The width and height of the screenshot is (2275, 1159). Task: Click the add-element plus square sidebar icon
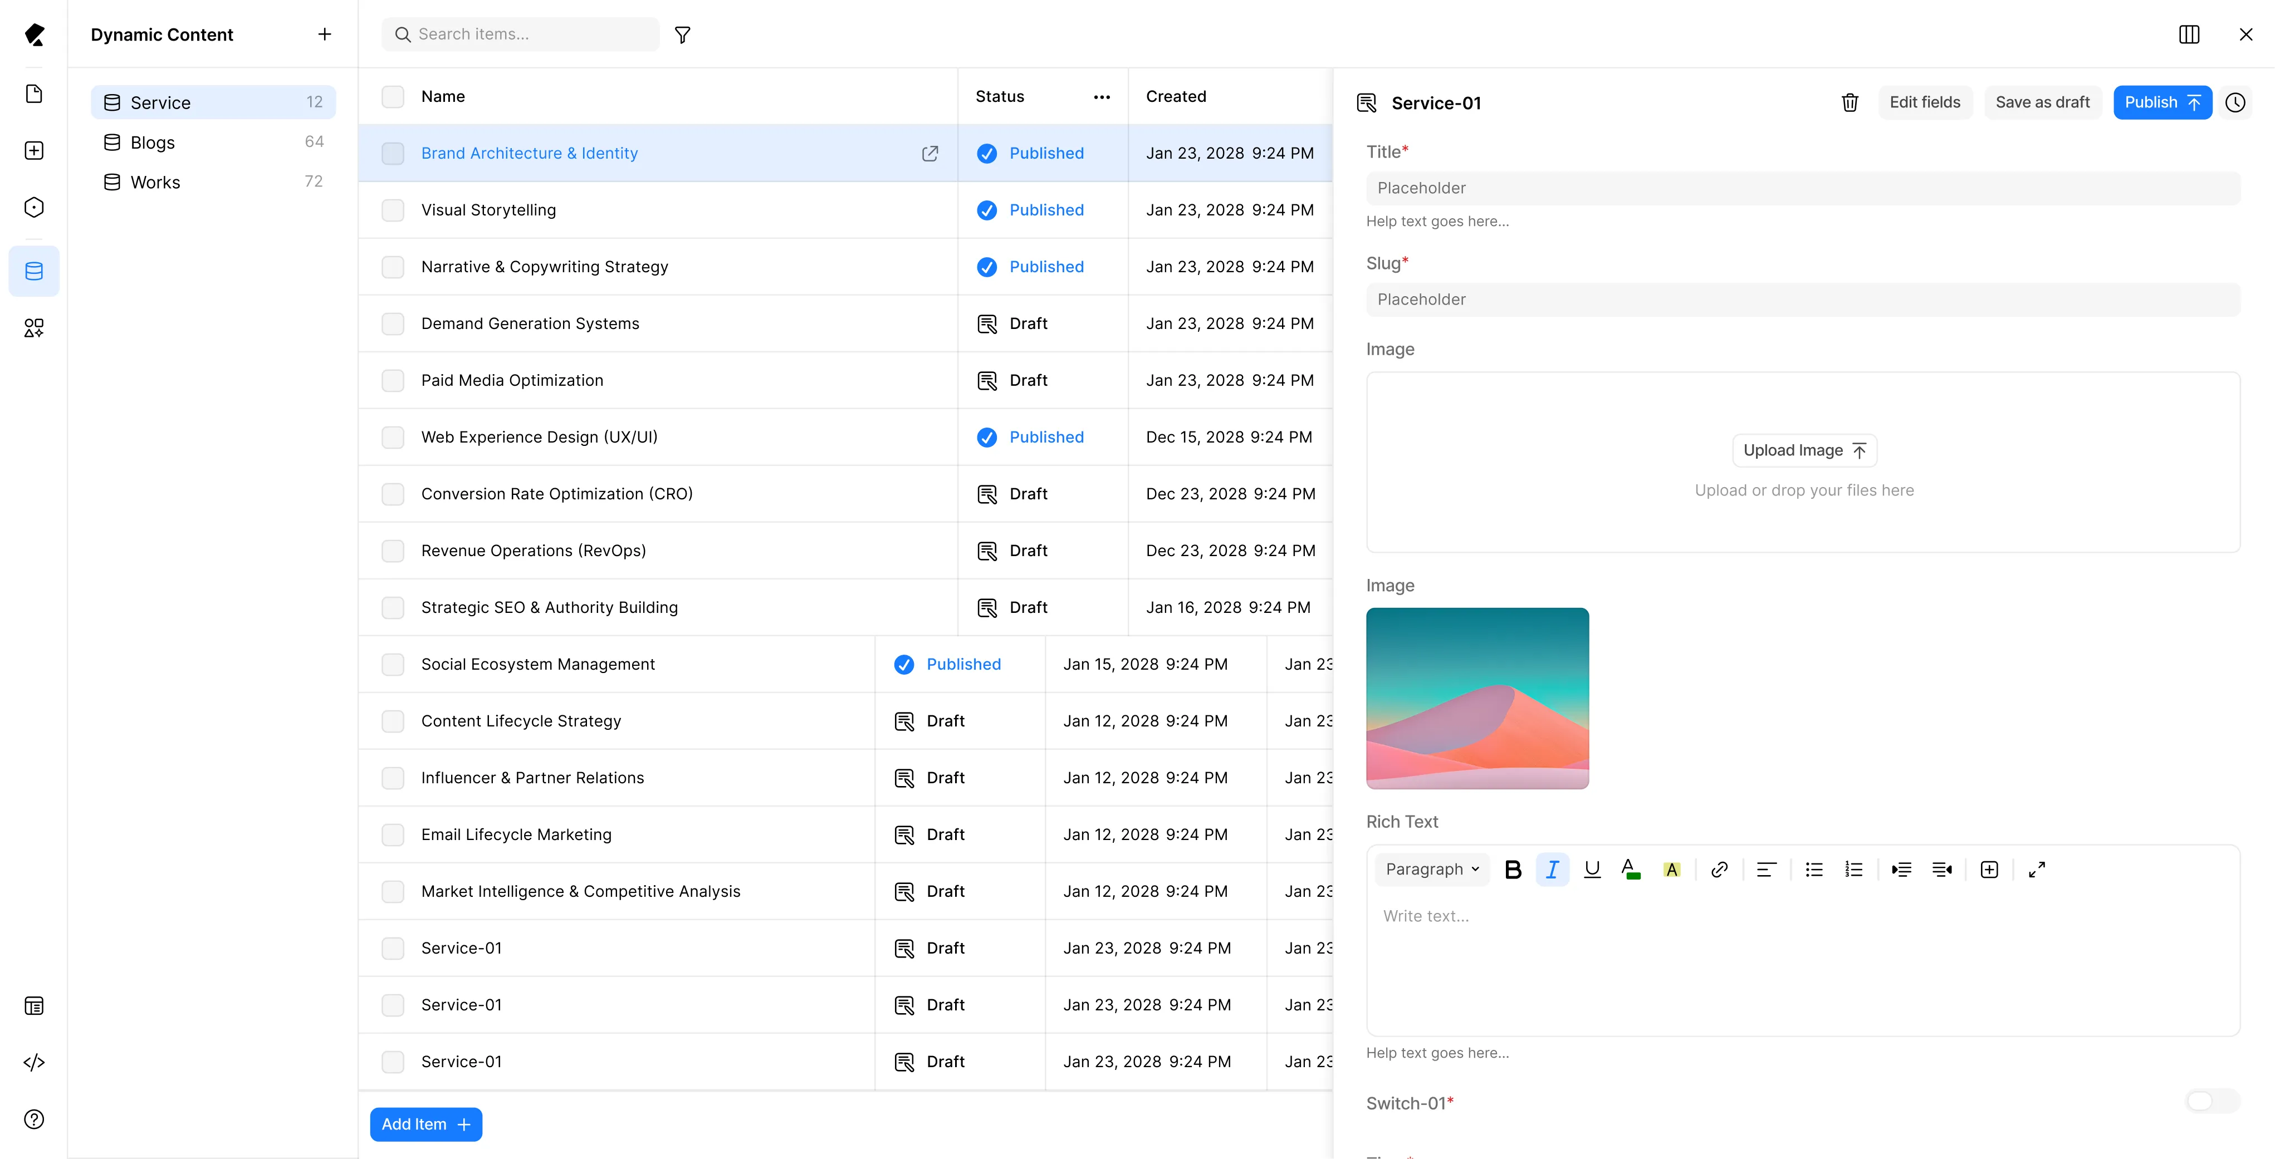click(x=33, y=151)
